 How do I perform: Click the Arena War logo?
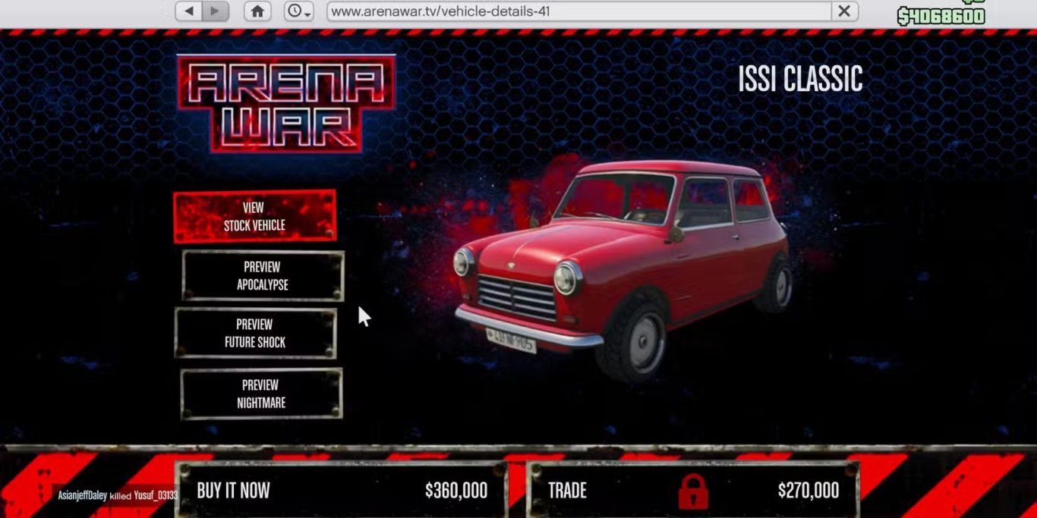286,103
